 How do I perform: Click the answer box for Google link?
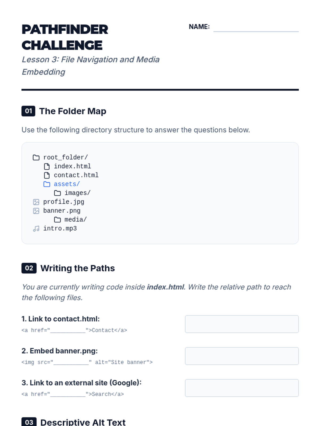(242, 388)
